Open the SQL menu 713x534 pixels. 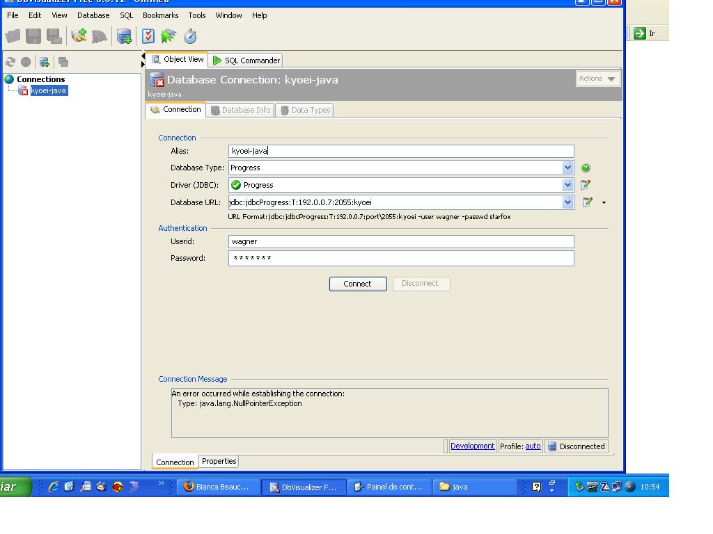click(x=127, y=15)
